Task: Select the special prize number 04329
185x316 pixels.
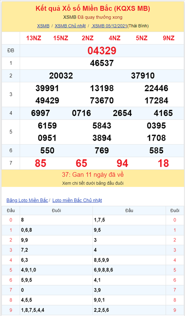Action: tap(102, 51)
